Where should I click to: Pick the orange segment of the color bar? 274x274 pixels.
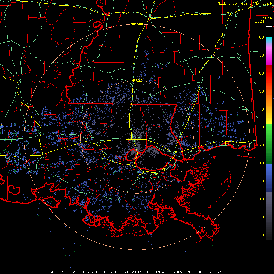(x=269, y=100)
